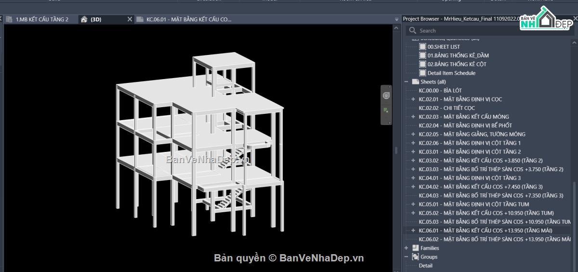Click the Families category icon
This screenshot has height=272, width=578.
tap(415, 248)
